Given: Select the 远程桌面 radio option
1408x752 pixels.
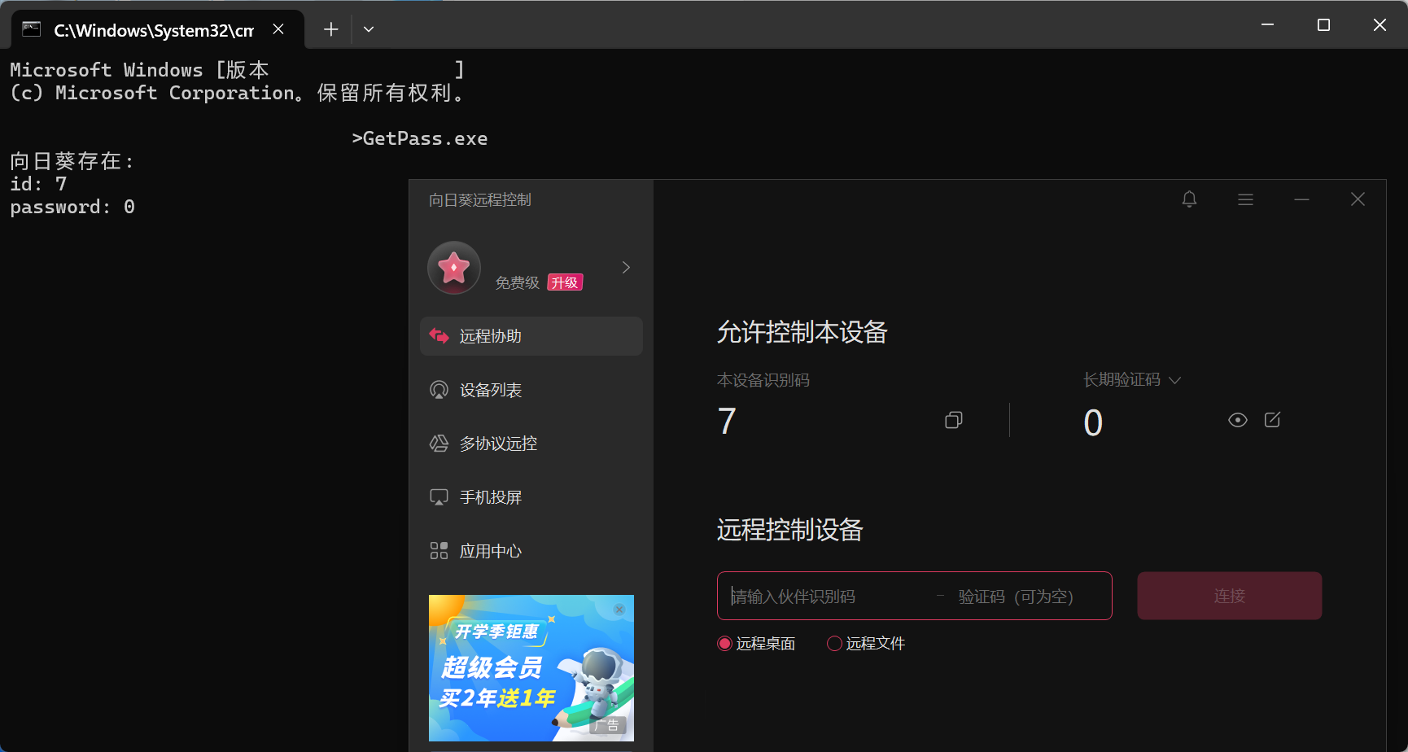Looking at the screenshot, I should (724, 644).
